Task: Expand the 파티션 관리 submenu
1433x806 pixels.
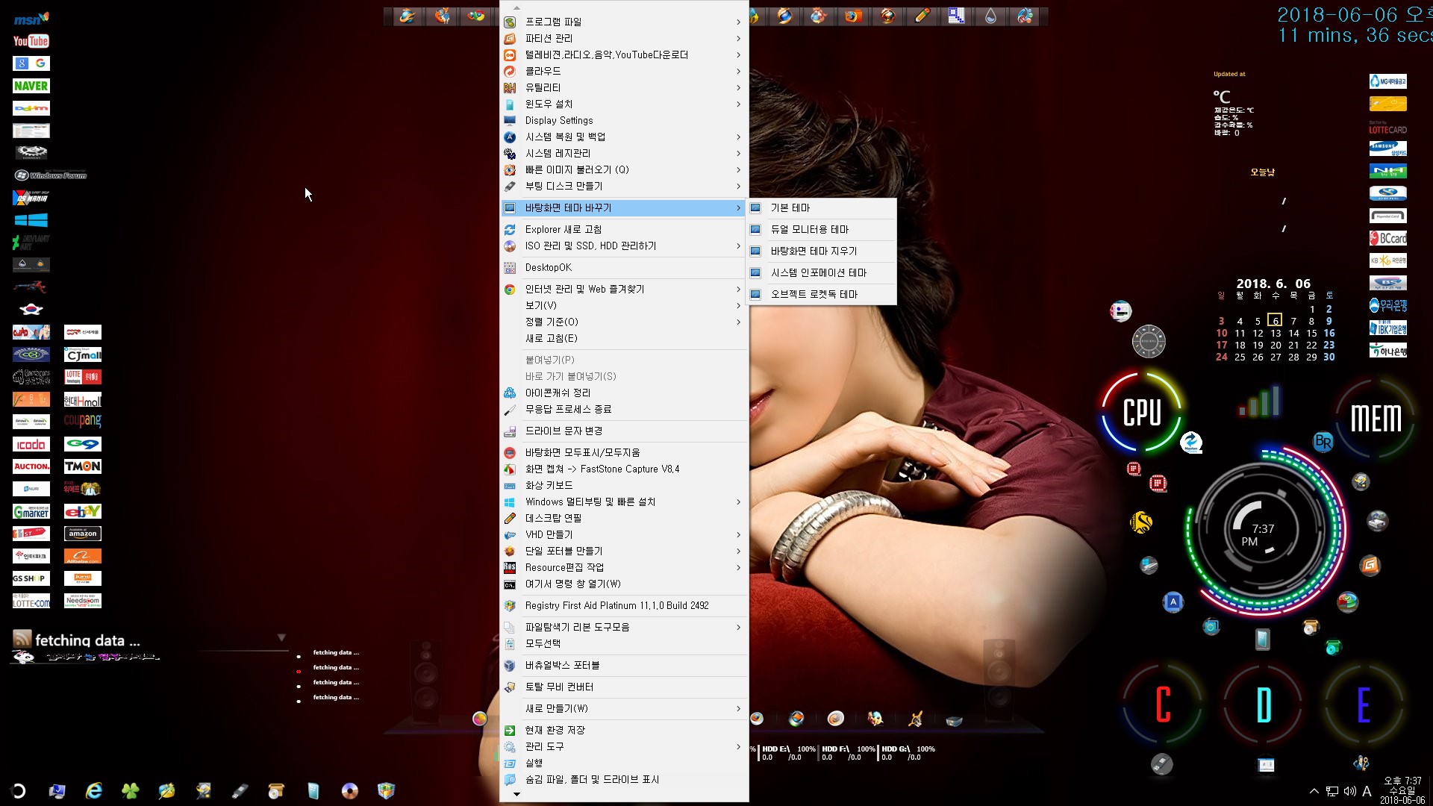Action: (624, 38)
